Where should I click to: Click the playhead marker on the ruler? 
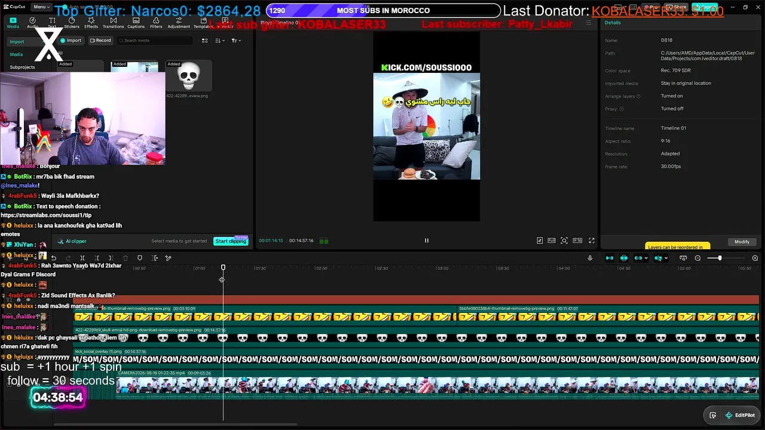pyautogui.click(x=224, y=268)
